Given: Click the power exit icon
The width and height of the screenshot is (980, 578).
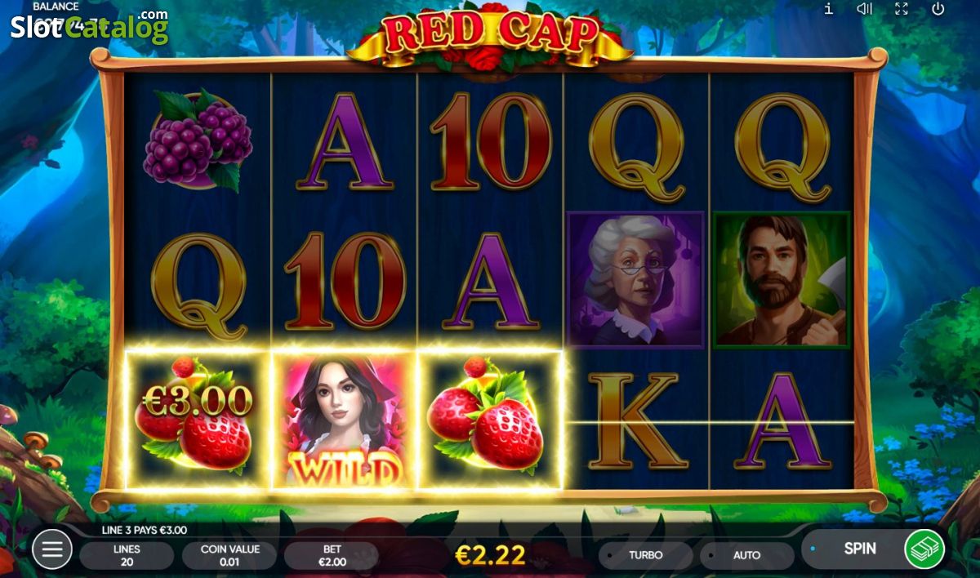Looking at the screenshot, I should click(x=938, y=9).
